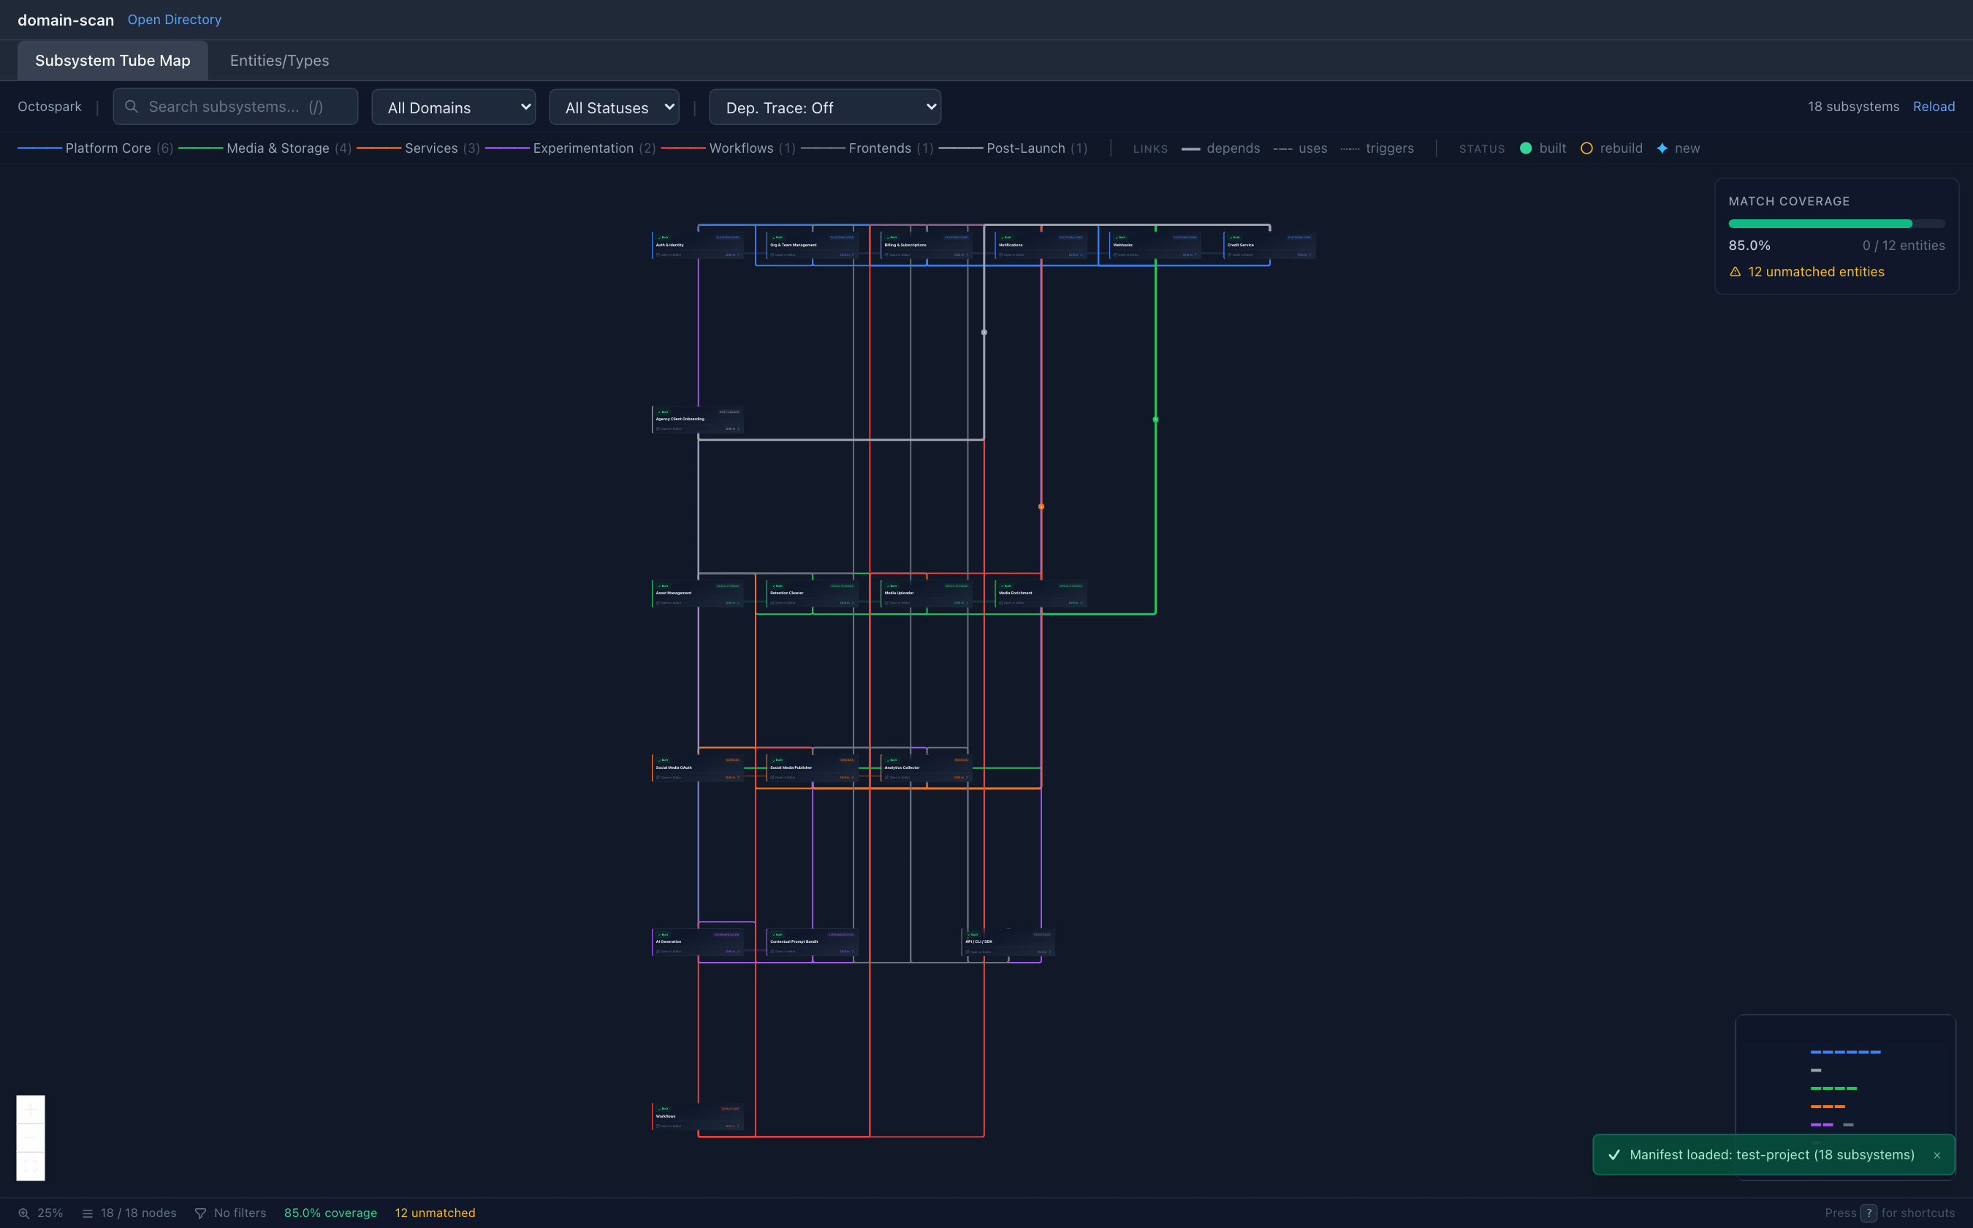Toggle the Frontends domain line

point(867,148)
